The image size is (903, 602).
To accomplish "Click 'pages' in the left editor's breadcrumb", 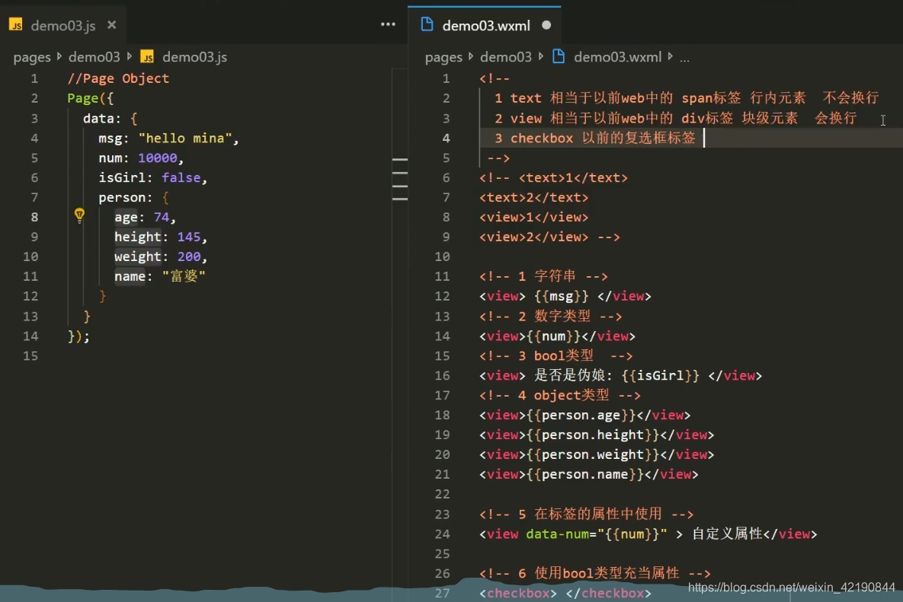I will 32,57.
